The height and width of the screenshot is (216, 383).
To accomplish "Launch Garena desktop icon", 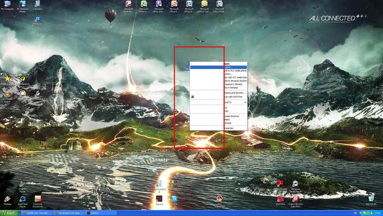I will point(159,200).
